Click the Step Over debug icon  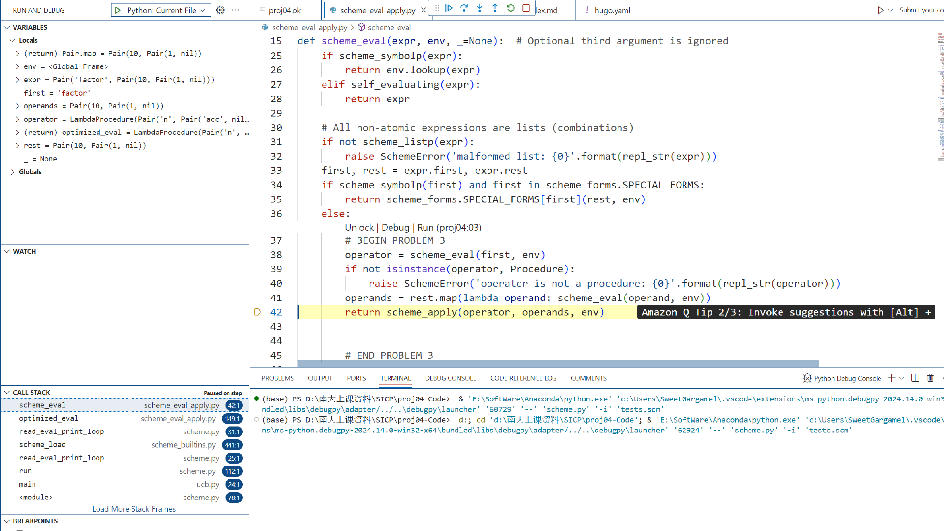(464, 8)
